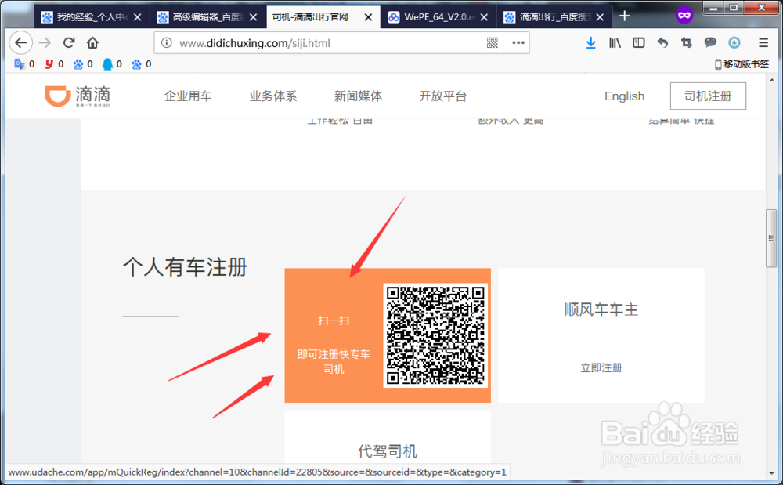Click the forward navigation arrow
The image size is (783, 485).
[x=45, y=43]
